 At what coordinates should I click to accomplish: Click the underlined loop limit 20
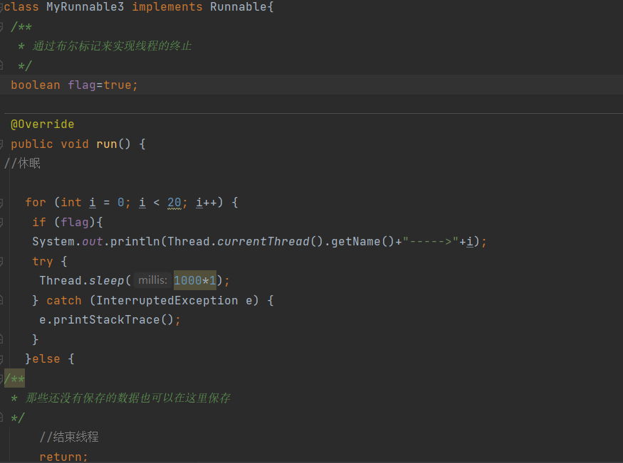pos(174,203)
